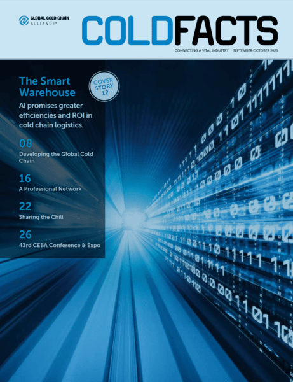Click the bright light at tunnel center

(133, 219)
